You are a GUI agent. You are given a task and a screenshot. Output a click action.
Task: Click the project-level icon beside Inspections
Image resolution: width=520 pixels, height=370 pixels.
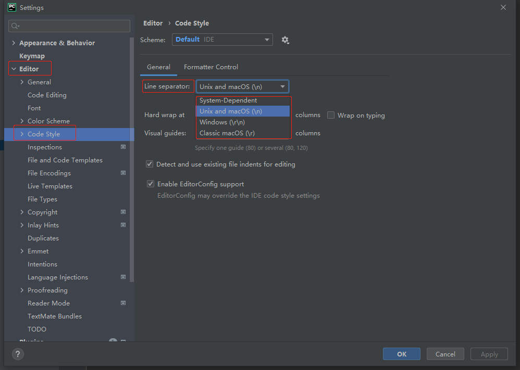123,147
